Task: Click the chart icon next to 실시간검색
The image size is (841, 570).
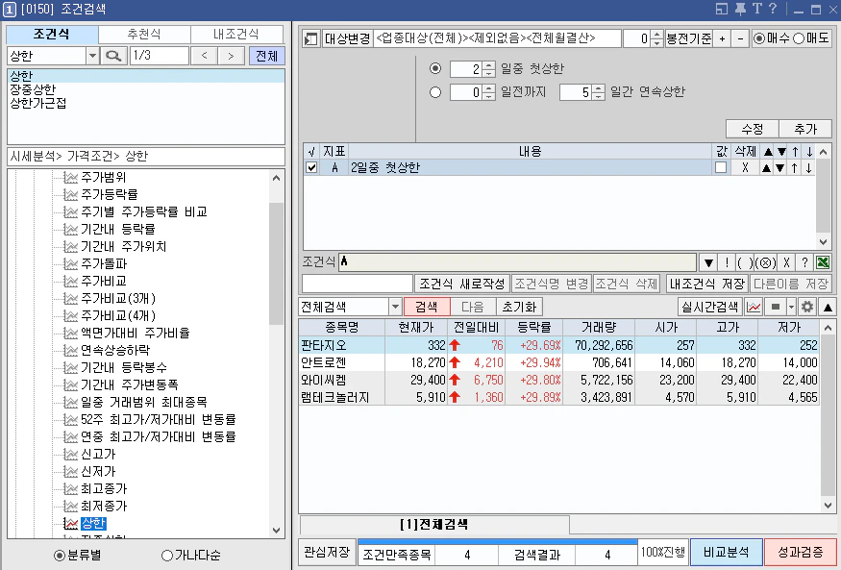Action: point(754,305)
